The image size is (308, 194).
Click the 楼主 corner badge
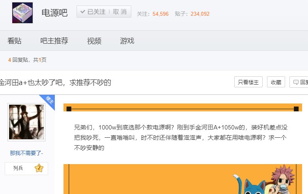point(49,100)
